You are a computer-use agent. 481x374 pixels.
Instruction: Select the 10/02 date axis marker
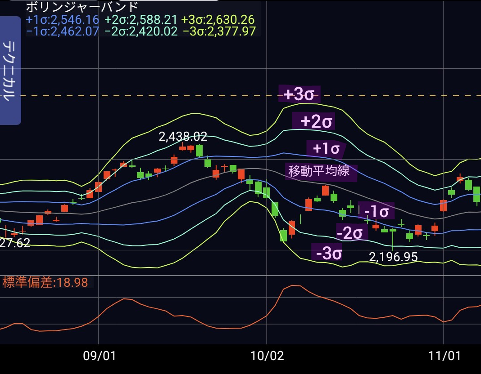[267, 356]
